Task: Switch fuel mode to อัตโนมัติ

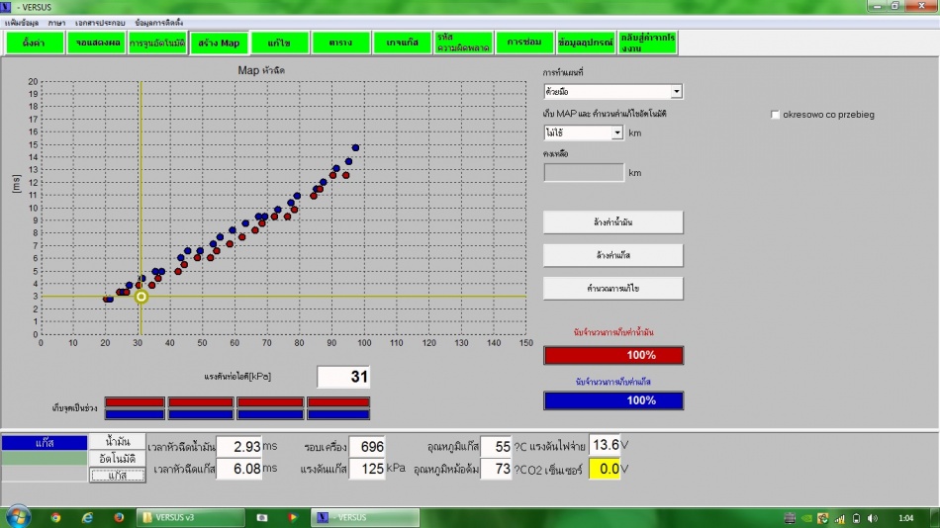Action: pos(118,459)
